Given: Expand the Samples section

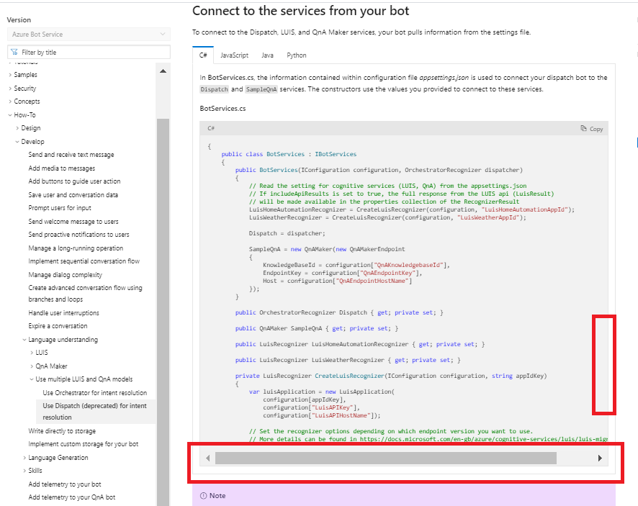Looking at the screenshot, I should coord(10,75).
